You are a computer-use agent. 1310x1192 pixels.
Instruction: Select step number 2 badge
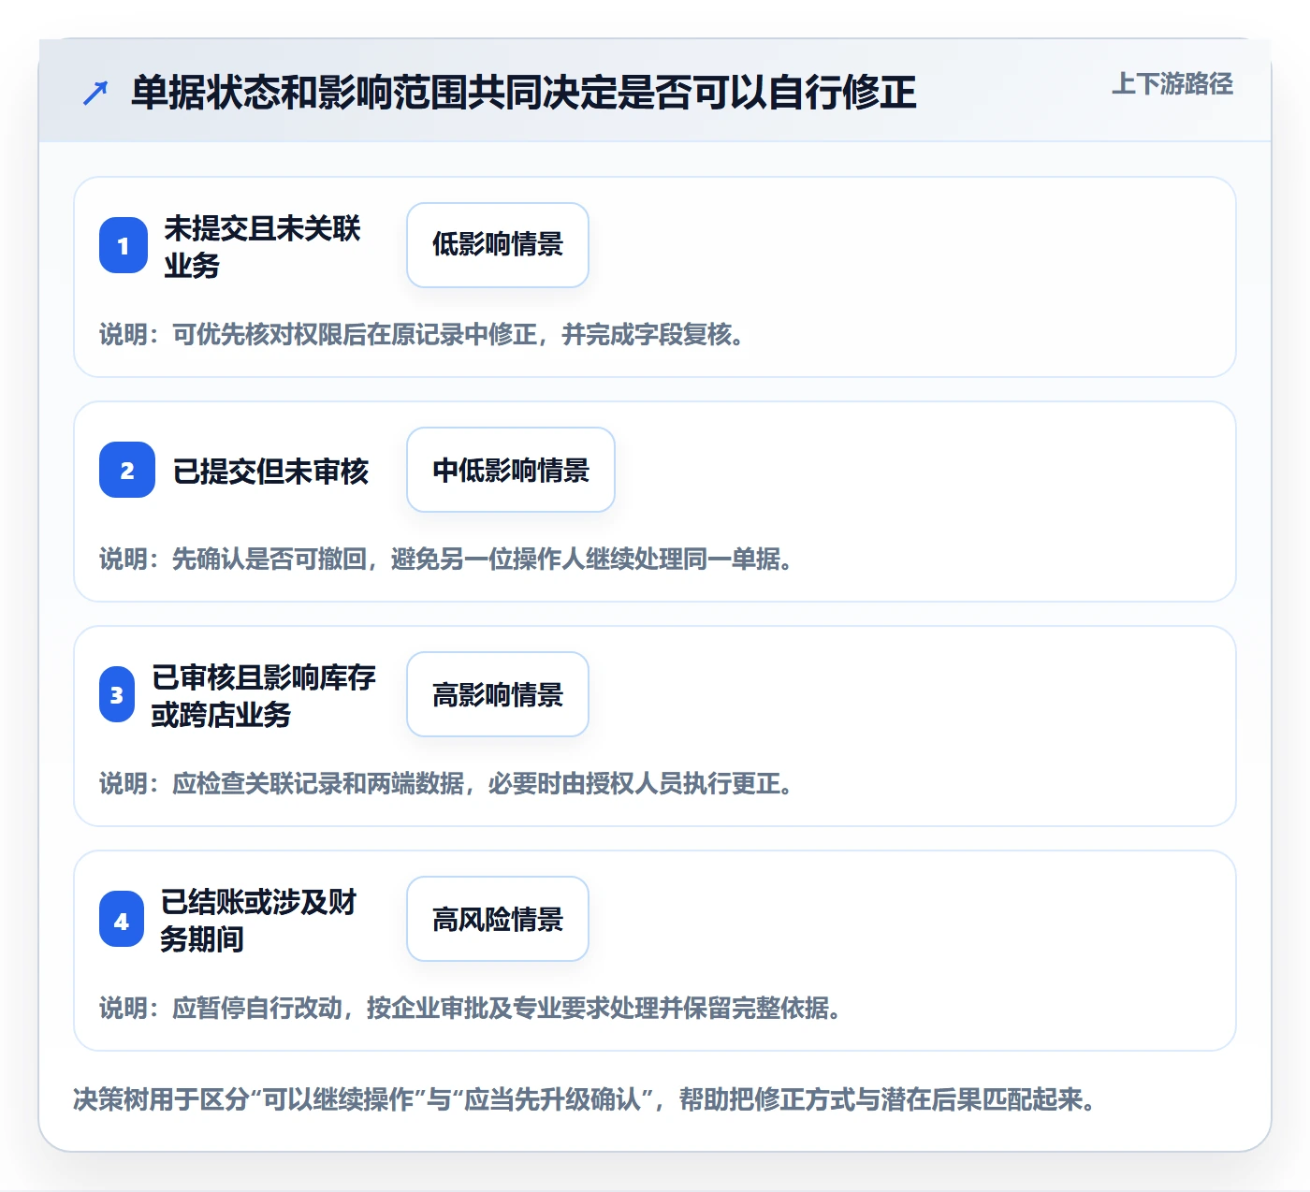[127, 470]
